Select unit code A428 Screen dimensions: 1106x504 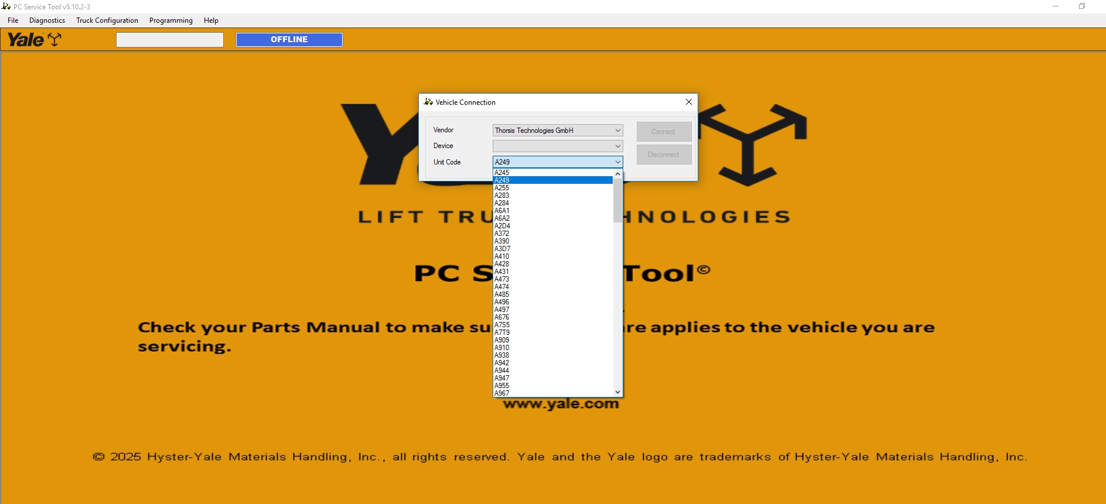coord(553,264)
